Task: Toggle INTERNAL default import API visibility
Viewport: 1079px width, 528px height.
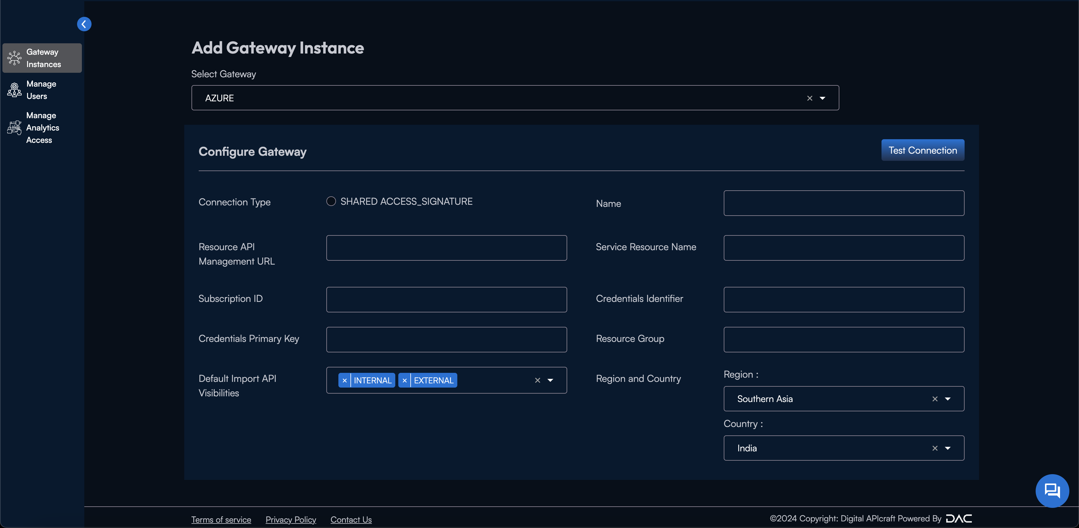Action: pos(345,380)
